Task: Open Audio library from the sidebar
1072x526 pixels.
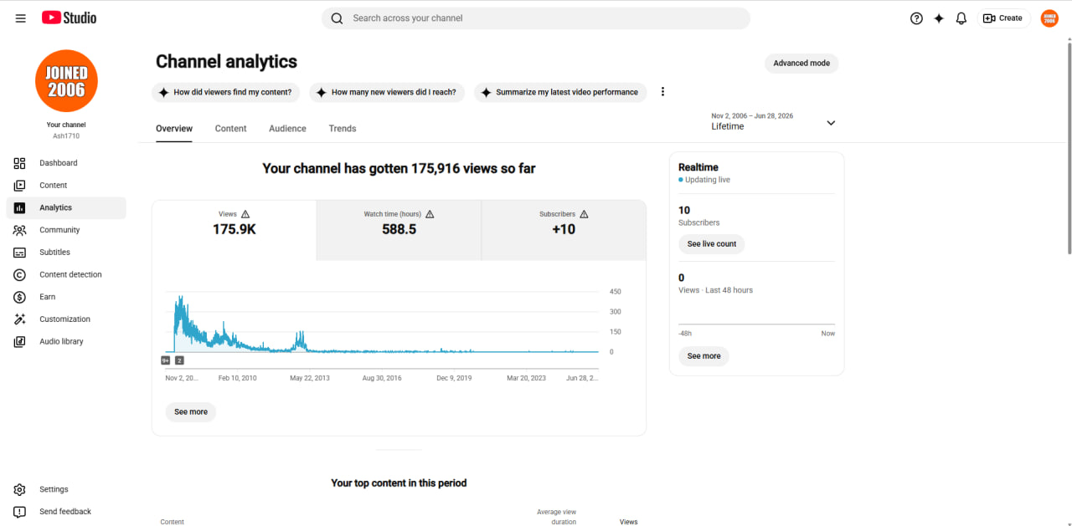Action: [x=66, y=341]
